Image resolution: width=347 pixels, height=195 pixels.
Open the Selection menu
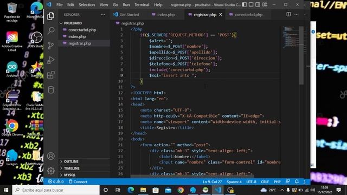coord(87,5)
